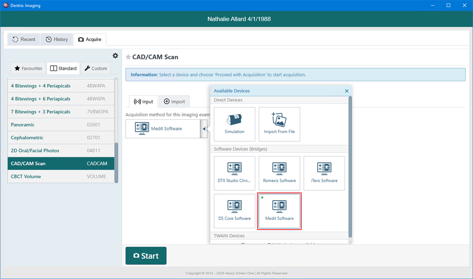473x279 pixels.
Task: Select the DTX Studio Clinic bridge
Action: pyautogui.click(x=234, y=173)
